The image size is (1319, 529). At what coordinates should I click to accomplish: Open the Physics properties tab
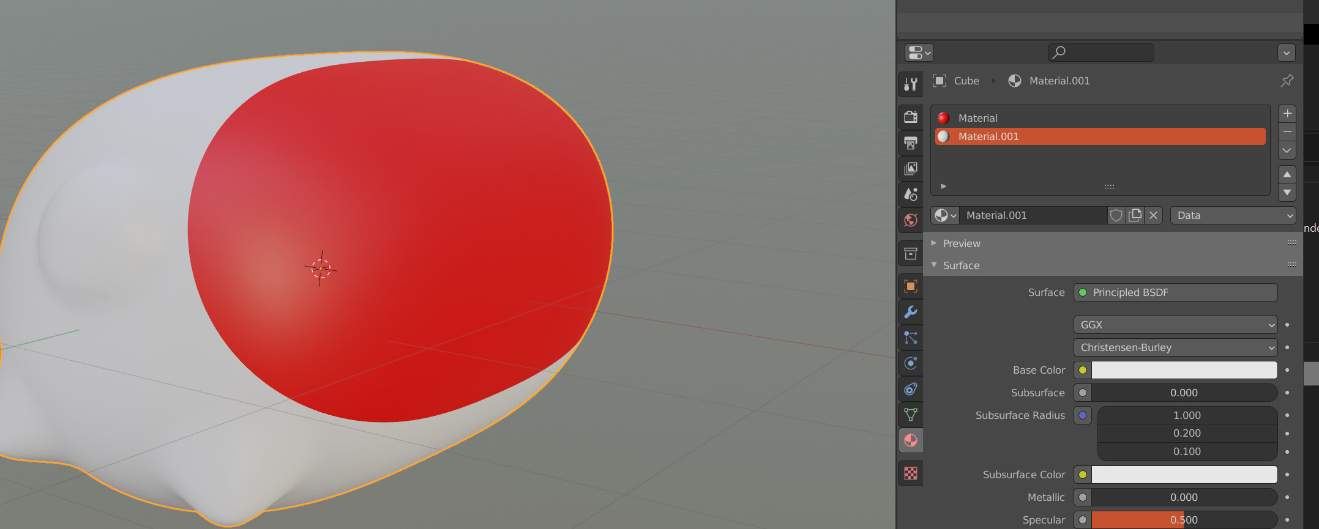pyautogui.click(x=911, y=363)
